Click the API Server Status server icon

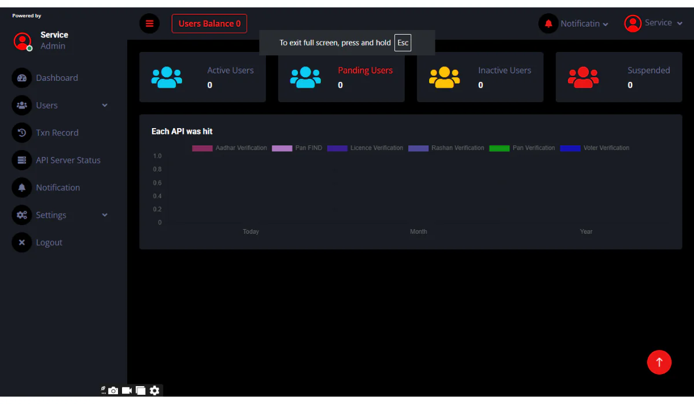click(x=22, y=160)
